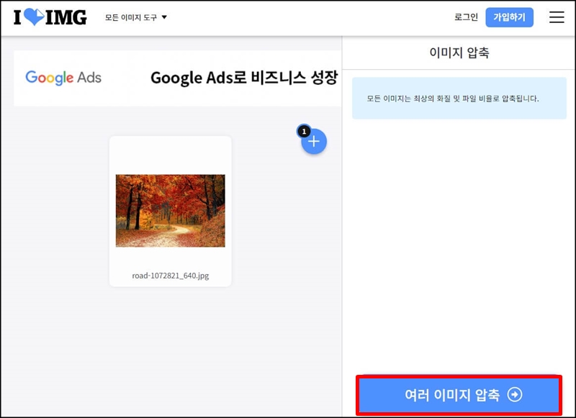
Task: Click the plus symbol to upload another image
Action: click(313, 142)
